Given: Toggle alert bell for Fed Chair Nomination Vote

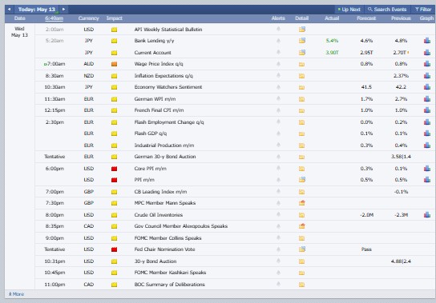Looking at the screenshot, I should click(x=278, y=249).
